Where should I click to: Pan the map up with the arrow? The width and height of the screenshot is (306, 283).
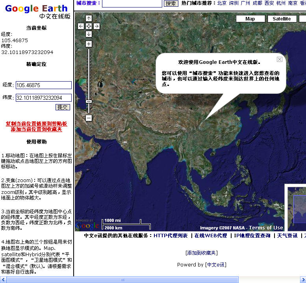[89, 19]
